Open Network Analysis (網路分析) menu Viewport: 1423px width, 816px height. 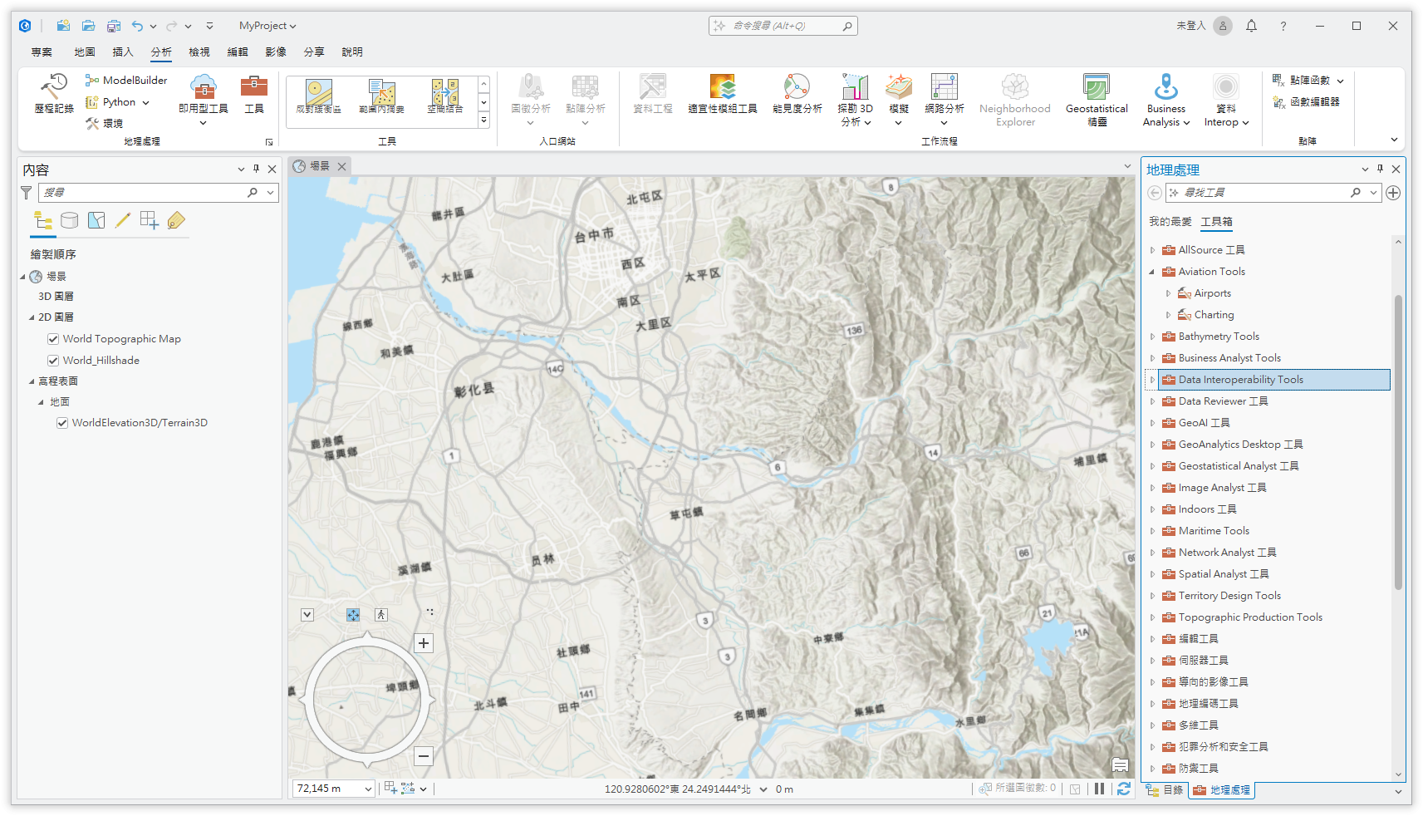click(x=945, y=100)
